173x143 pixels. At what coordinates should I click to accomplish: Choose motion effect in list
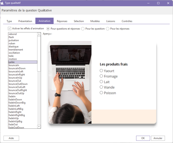click(23, 59)
